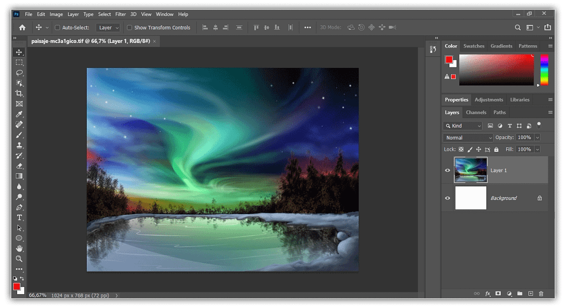This screenshot has height=308, width=566.
Task: Hide Layer 1 with its eye icon
Action: tap(448, 171)
